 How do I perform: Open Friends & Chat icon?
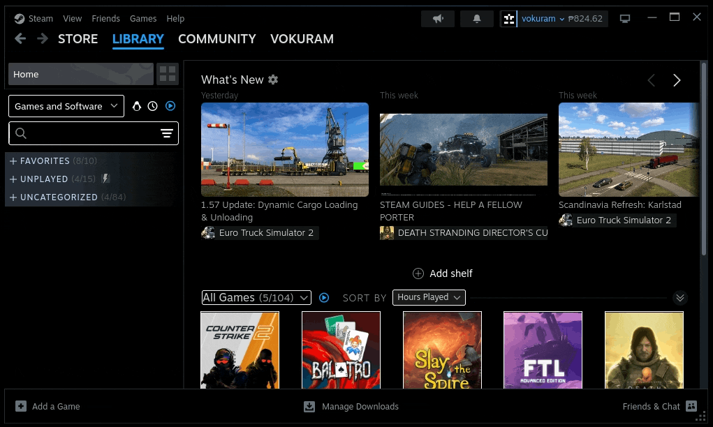(691, 406)
